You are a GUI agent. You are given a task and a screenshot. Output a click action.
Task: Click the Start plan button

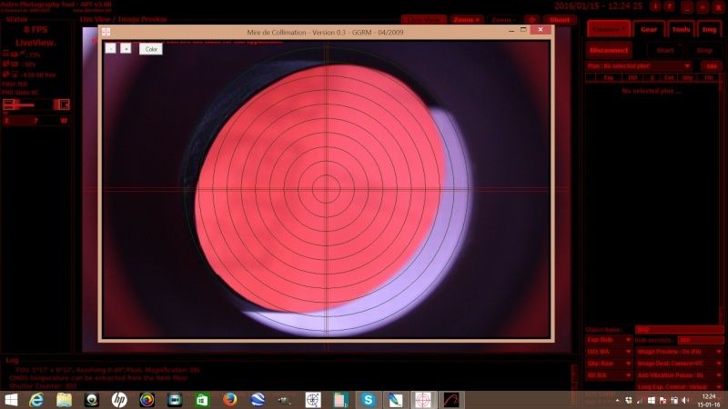coord(665,50)
